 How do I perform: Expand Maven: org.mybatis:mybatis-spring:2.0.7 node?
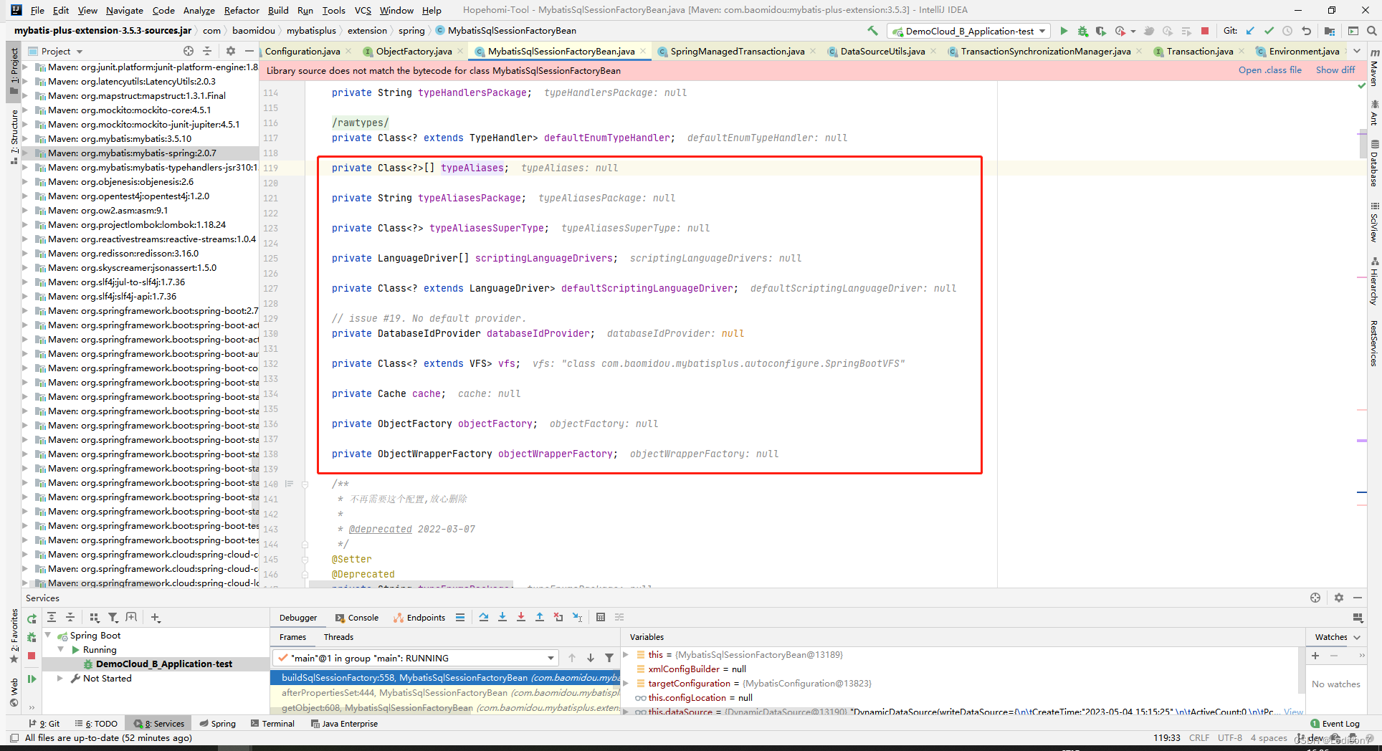pyautogui.click(x=25, y=153)
